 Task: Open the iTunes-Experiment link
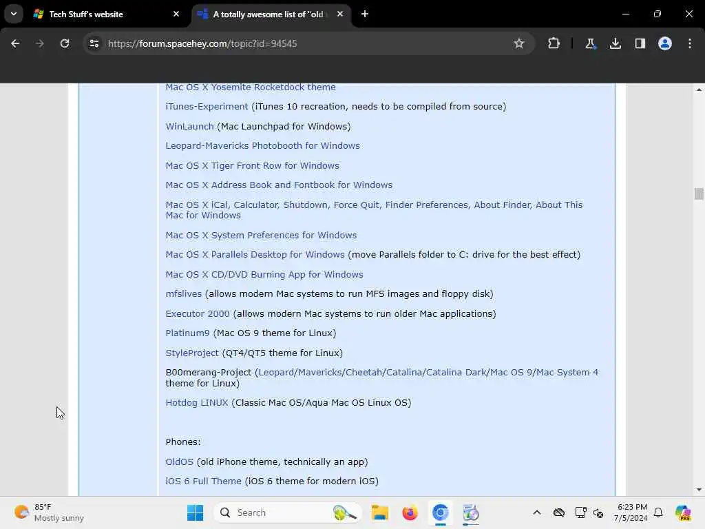tap(207, 107)
